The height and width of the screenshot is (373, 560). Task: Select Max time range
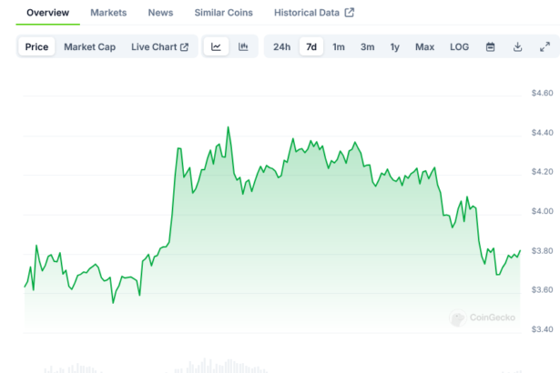tap(424, 46)
